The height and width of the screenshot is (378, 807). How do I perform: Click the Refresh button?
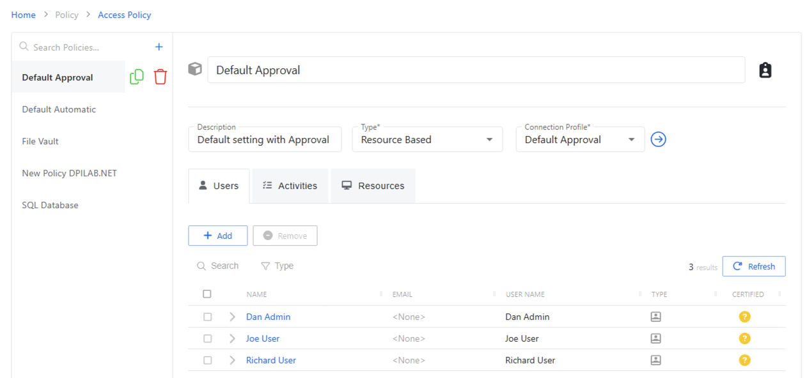(x=753, y=266)
